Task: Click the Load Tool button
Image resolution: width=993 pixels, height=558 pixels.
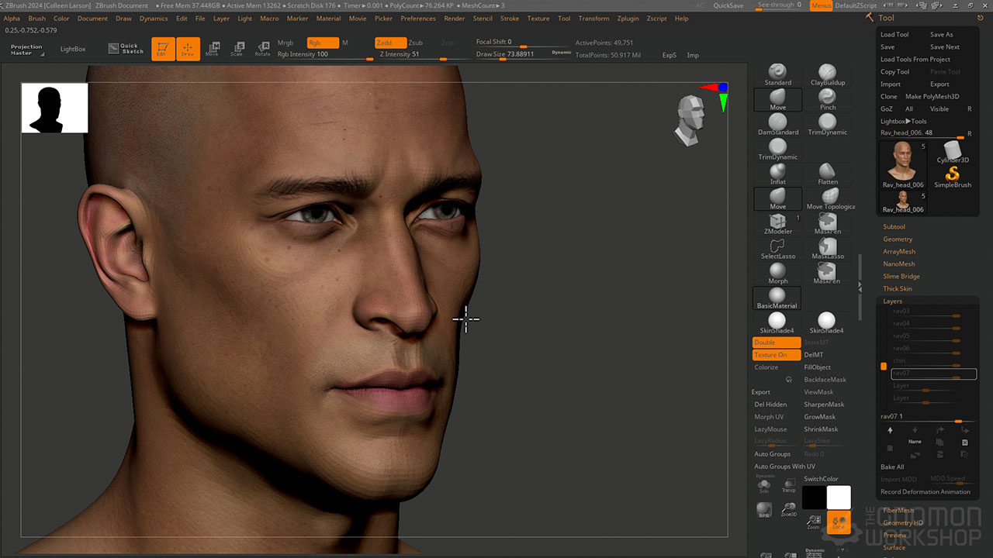Action: [x=894, y=35]
